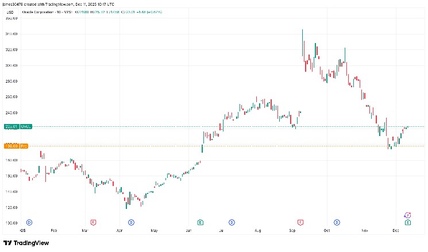428x252 pixels.
Task: Select the red earnings marker in September
Action: click(300, 222)
